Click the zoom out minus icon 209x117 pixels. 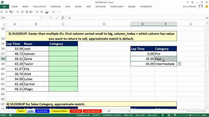pyautogui.click(x=180, y=115)
